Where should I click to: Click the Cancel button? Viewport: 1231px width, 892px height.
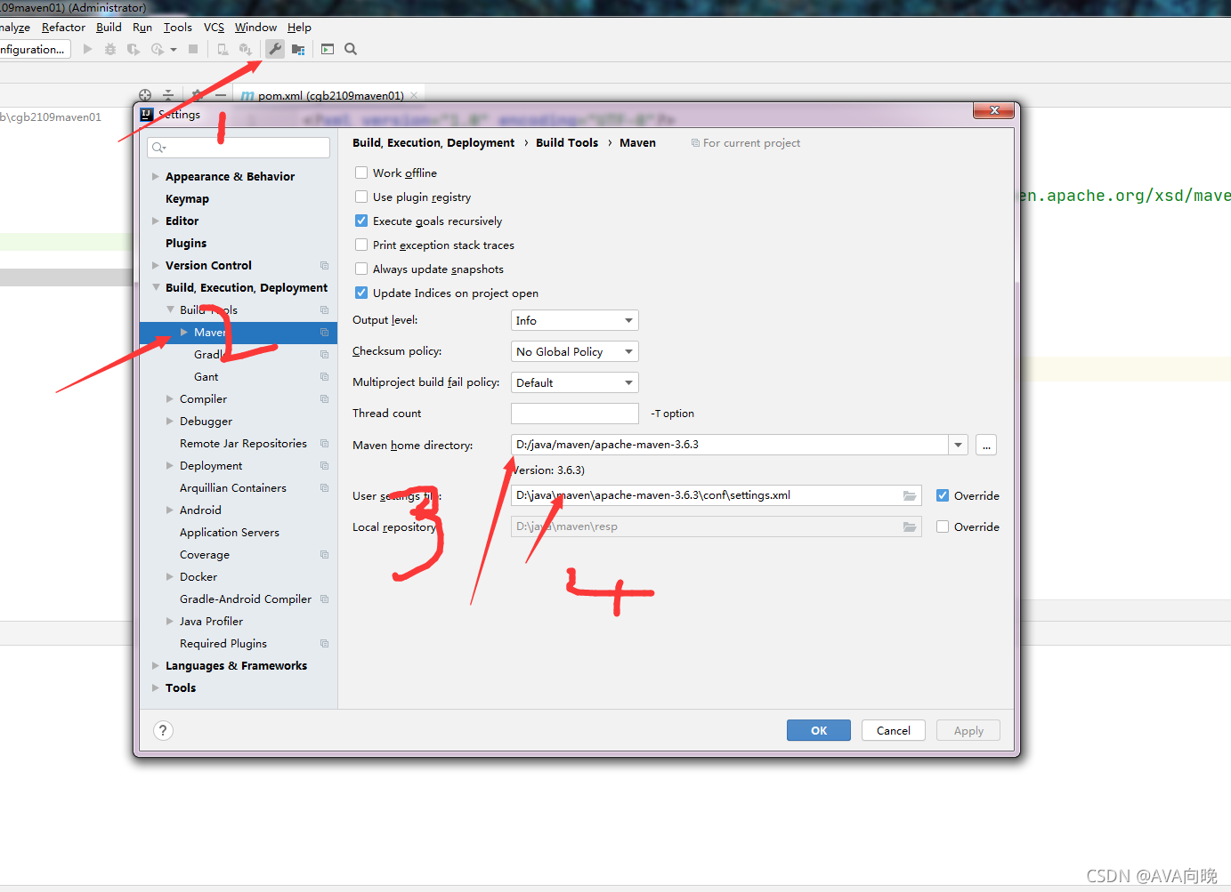tap(893, 730)
